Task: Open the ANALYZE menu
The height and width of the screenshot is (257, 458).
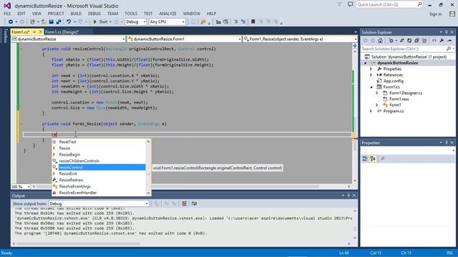Action: 167,14
